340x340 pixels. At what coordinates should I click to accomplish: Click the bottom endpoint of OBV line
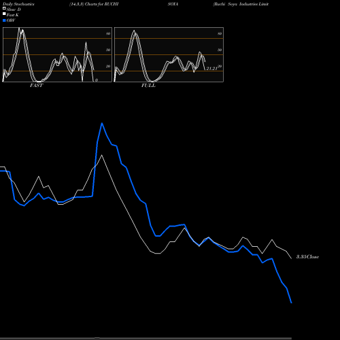point(291,303)
